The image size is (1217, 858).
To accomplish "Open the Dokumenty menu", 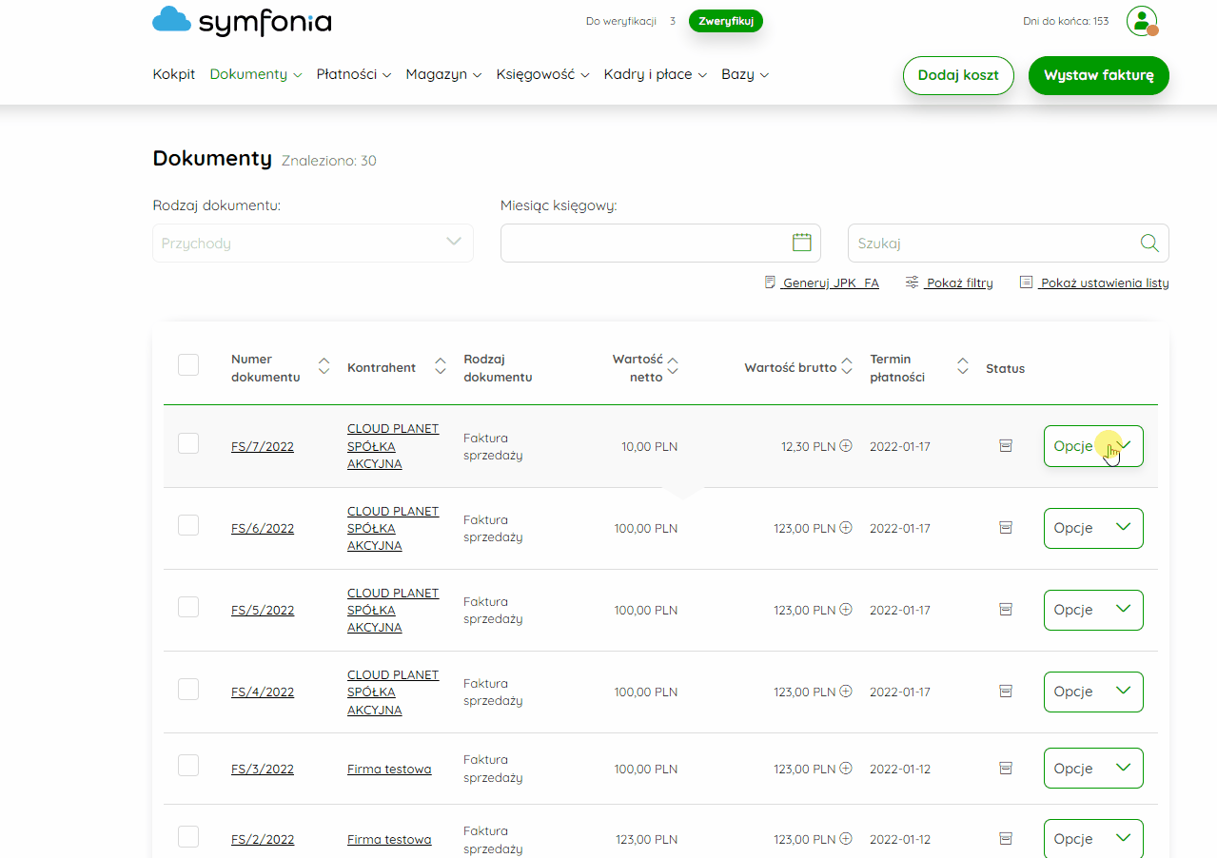I will (x=256, y=74).
